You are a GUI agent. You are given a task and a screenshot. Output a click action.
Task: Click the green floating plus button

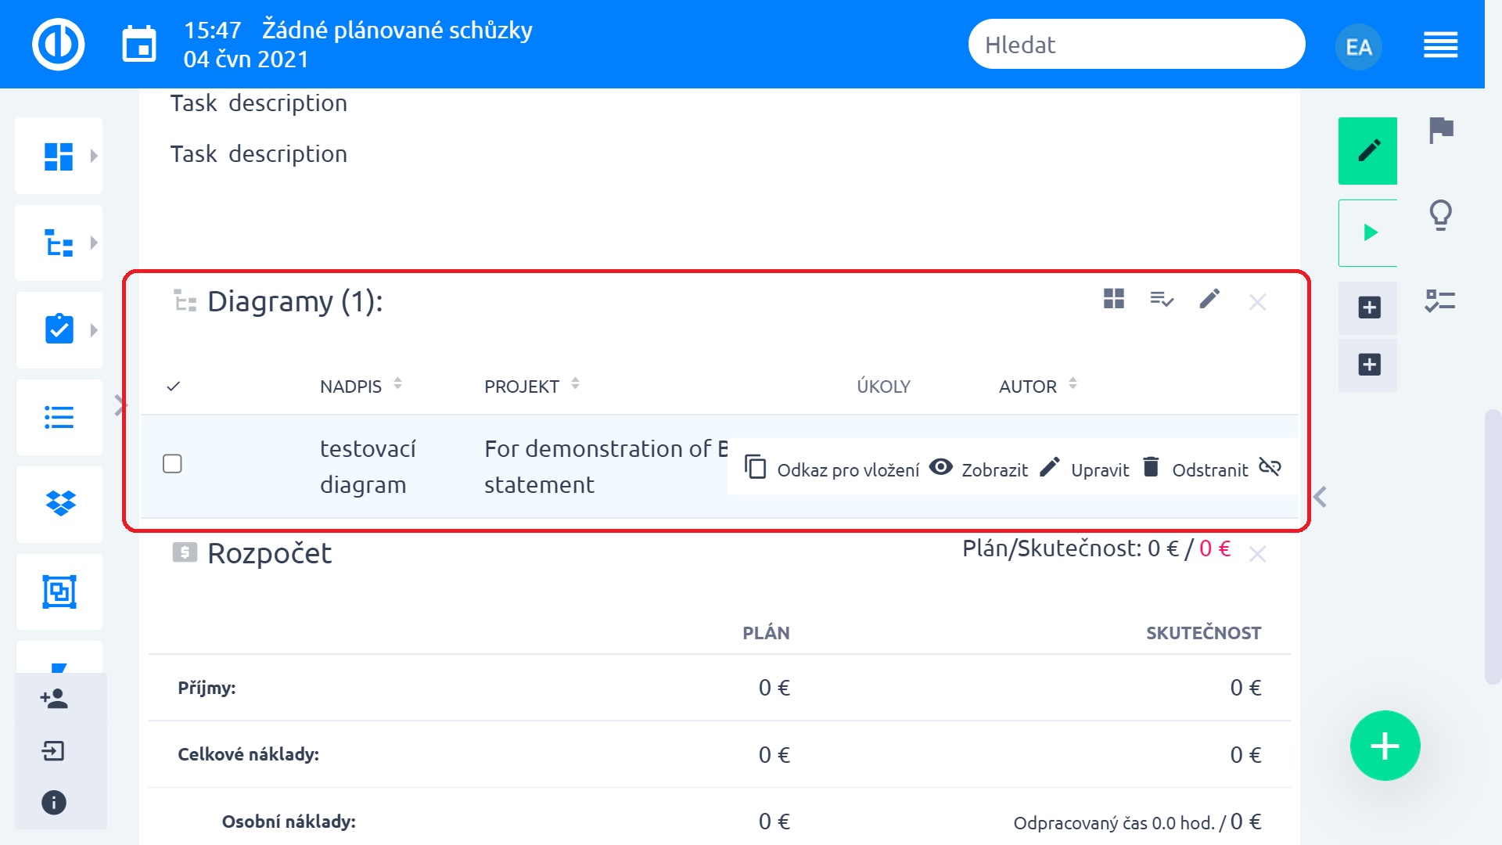[x=1385, y=746]
